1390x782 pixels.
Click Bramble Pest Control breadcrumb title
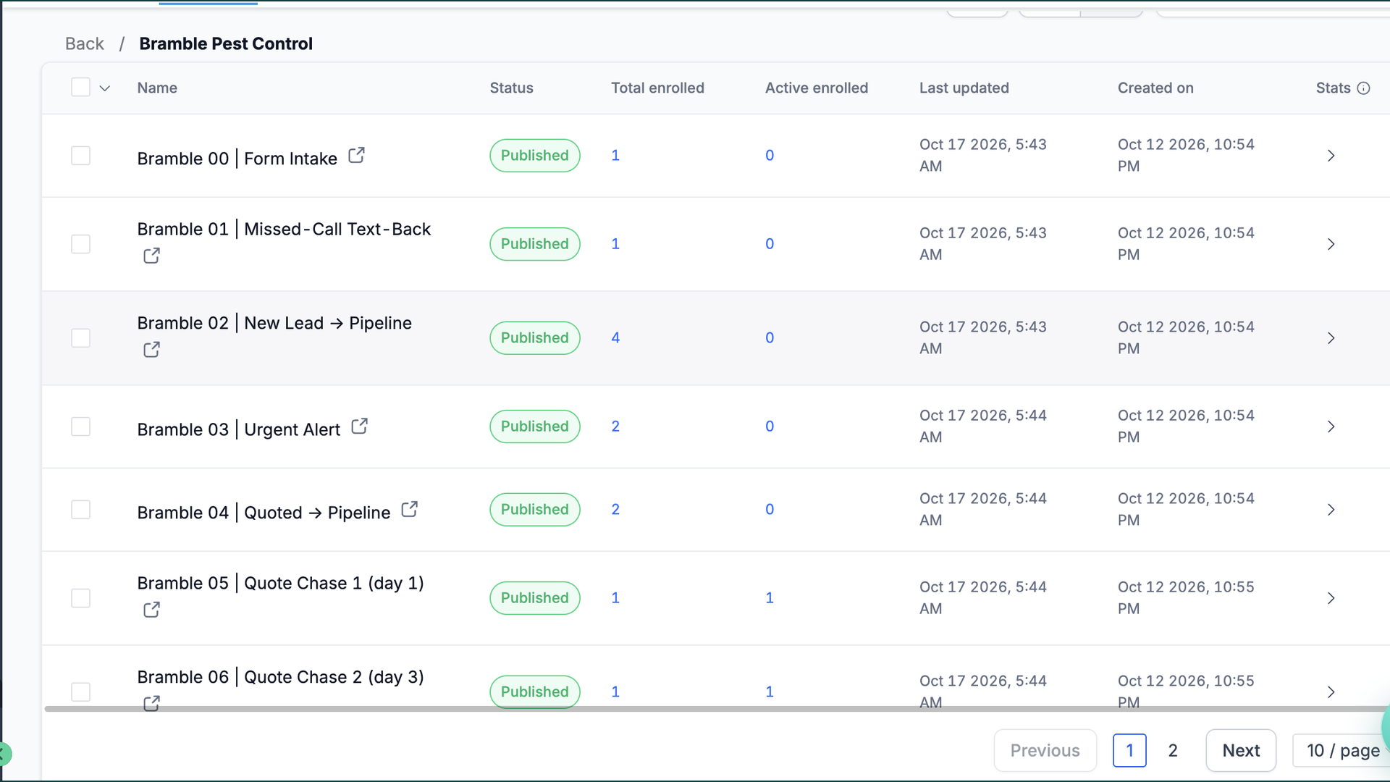[x=226, y=43]
